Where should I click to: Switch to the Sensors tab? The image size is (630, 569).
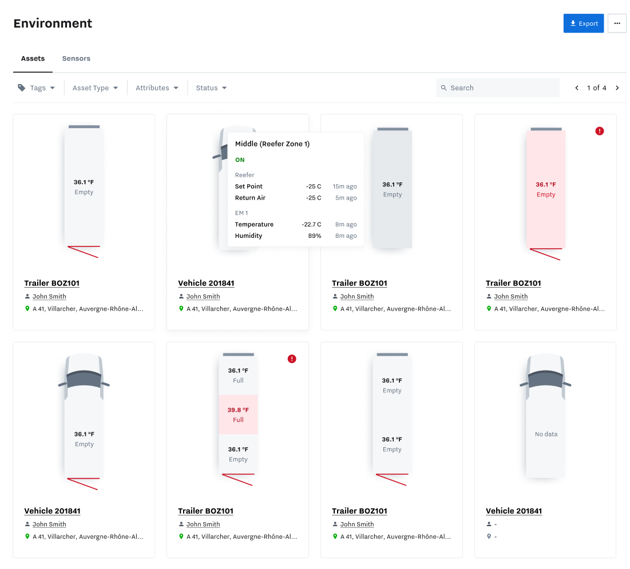76,58
